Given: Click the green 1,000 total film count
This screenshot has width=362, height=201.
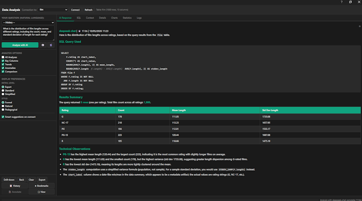Looking at the screenshot, I should click(x=147, y=102).
